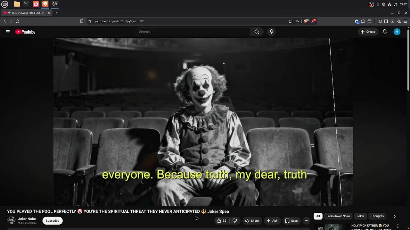Open the Leo AI sparkle icon
410x230 pixels.
pos(399,21)
